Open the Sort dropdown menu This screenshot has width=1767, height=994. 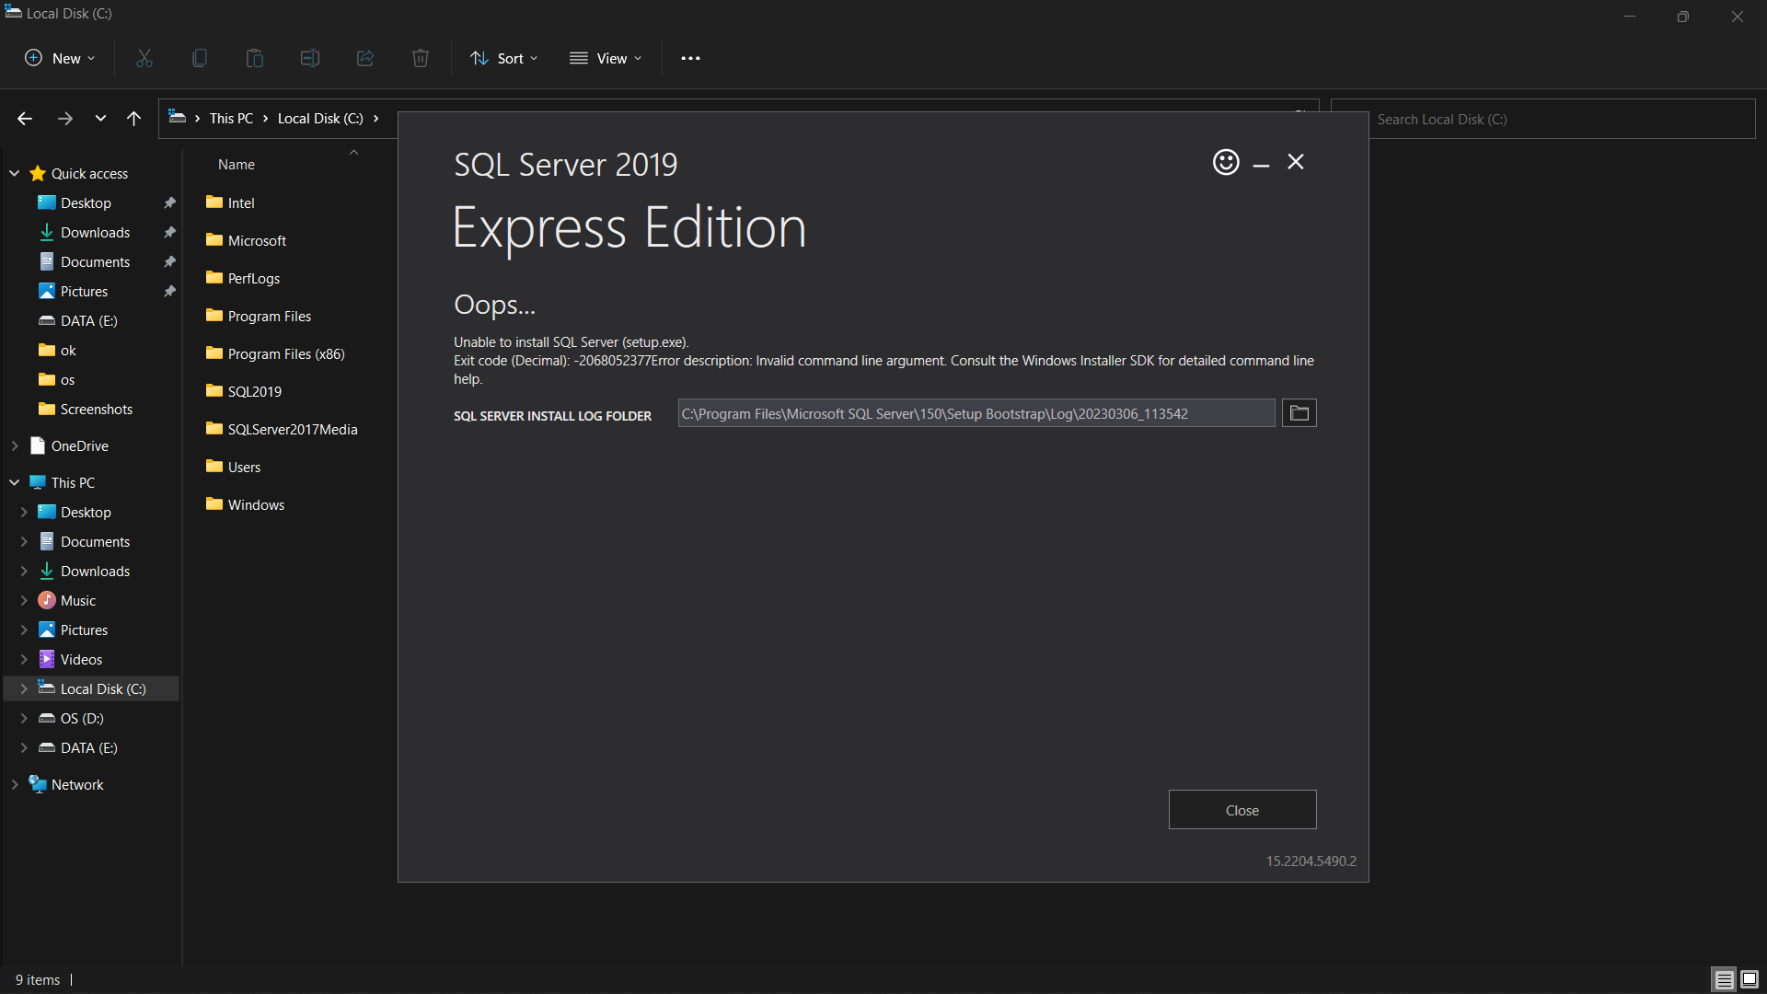pos(504,58)
